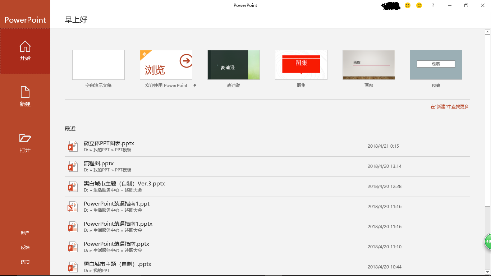Screen dimensions: 491x276
Task: Go to the 新建 page in sidebar
Action: click(x=25, y=97)
